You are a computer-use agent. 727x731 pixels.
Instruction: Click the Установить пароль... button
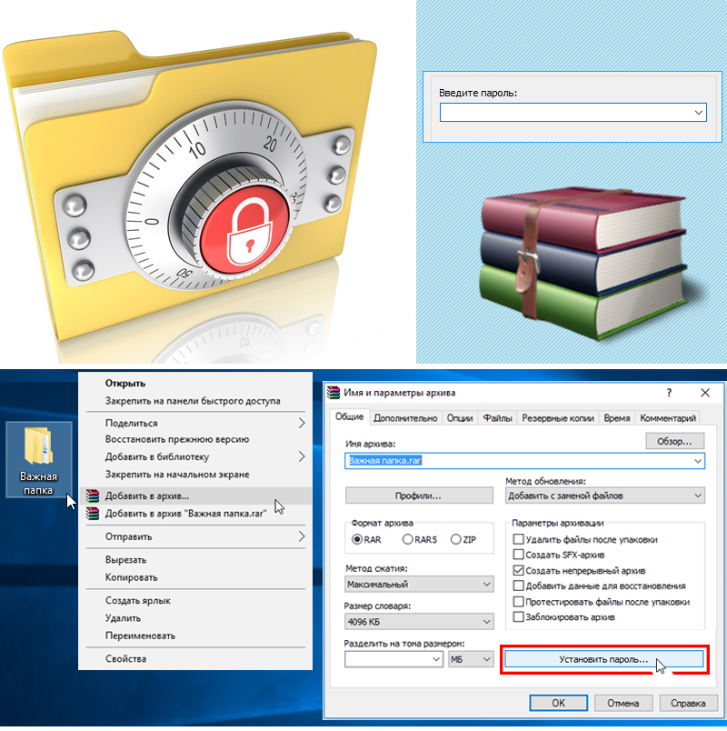click(604, 659)
